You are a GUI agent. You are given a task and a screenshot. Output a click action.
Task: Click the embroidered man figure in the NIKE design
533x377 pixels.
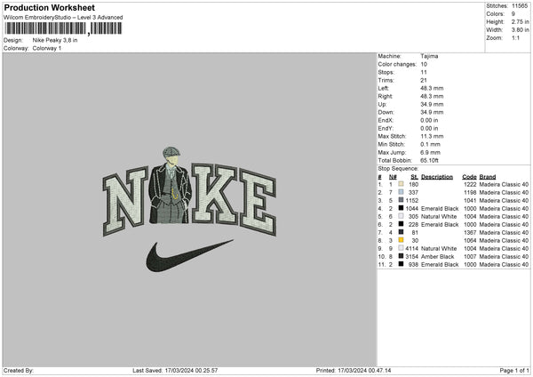[x=170, y=187]
